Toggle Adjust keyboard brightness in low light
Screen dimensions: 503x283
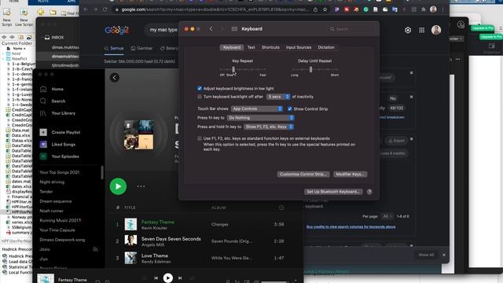(199, 88)
